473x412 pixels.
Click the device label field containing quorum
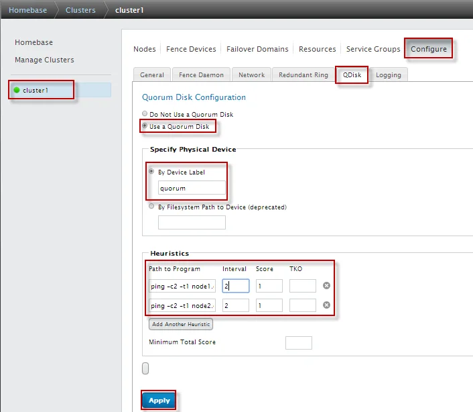pyautogui.click(x=192, y=188)
